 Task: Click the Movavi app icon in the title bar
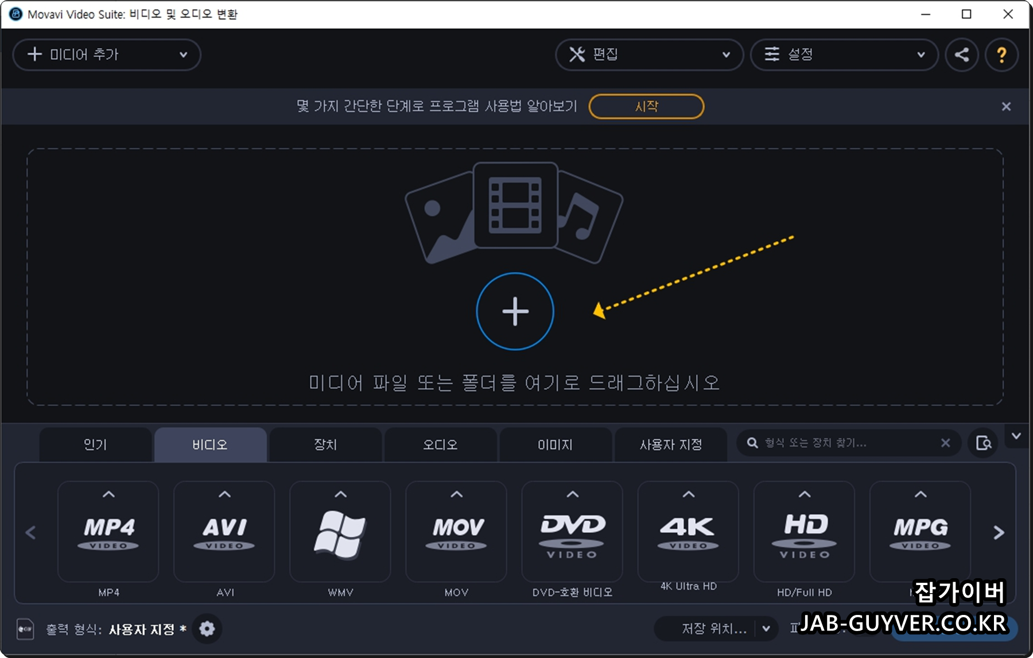click(x=15, y=14)
